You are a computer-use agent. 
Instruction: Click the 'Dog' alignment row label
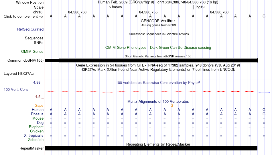point(40,123)
